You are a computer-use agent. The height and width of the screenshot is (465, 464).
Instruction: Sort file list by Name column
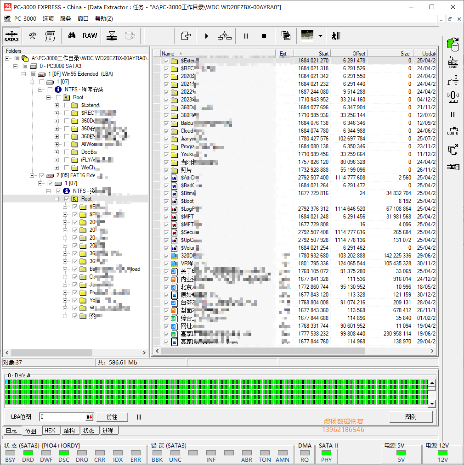[218, 53]
